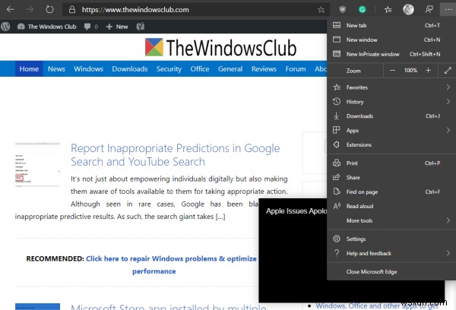Choose Find on page
The image size is (456, 310).
391,192
